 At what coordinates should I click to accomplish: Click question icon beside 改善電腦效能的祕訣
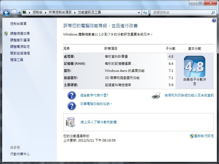[x=72, y=106]
